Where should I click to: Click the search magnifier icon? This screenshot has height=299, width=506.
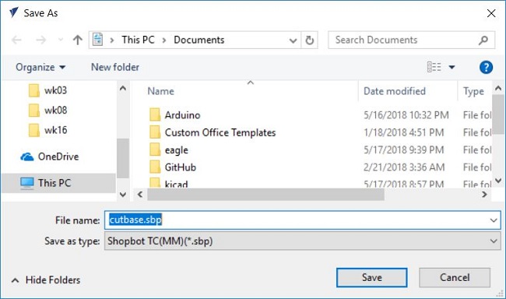click(483, 40)
